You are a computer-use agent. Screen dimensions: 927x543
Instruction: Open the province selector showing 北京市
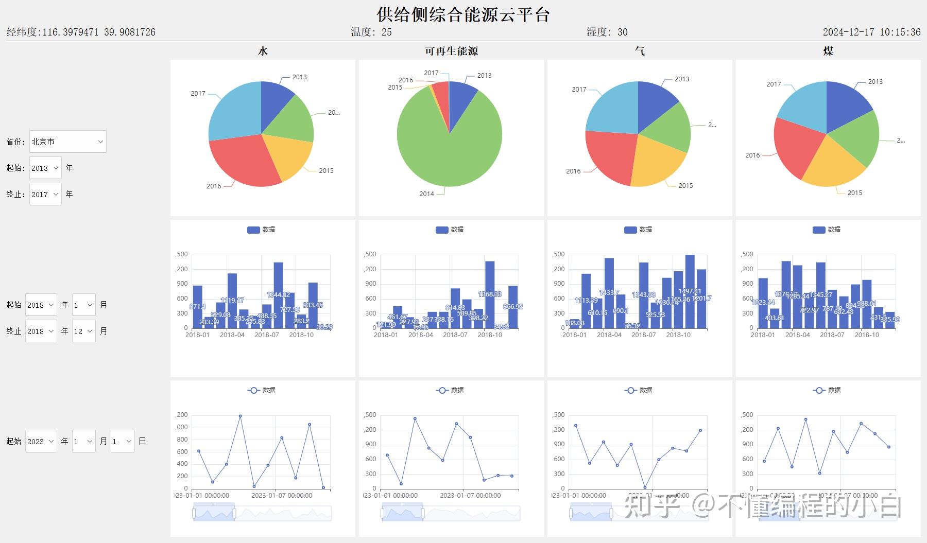(x=67, y=141)
